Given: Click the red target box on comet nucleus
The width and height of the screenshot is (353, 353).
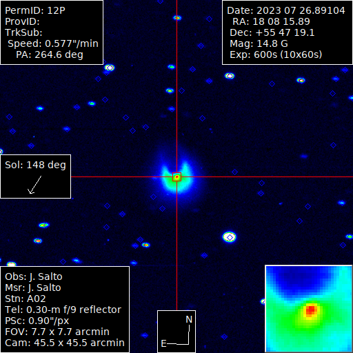Looking at the screenshot, I should click(176, 176).
